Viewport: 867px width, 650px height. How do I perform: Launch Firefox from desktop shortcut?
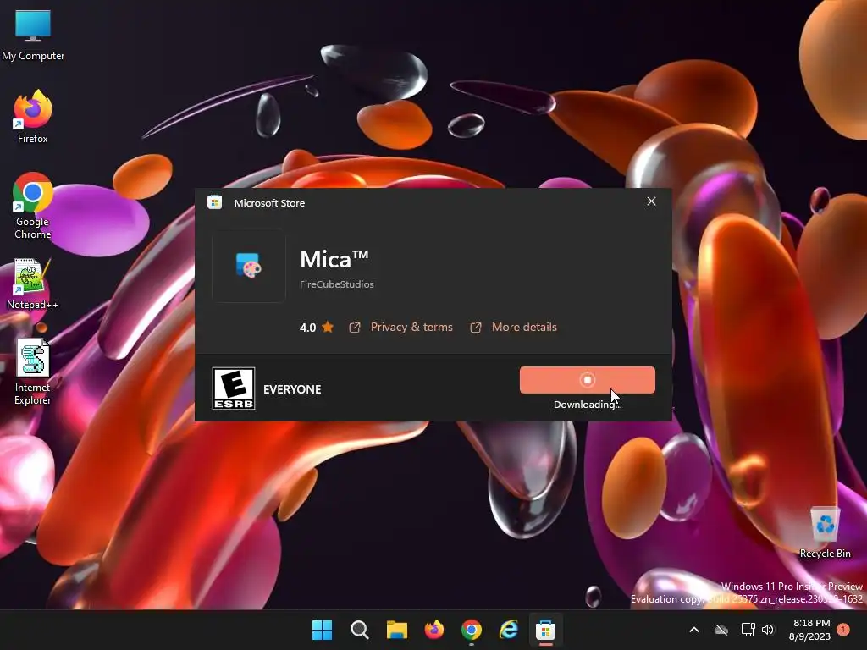(x=33, y=117)
